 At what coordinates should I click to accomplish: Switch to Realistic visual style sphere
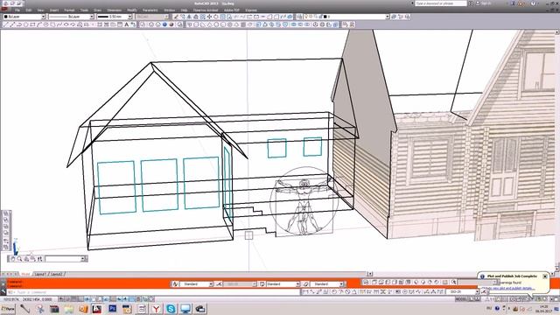pyautogui.click(x=164, y=24)
